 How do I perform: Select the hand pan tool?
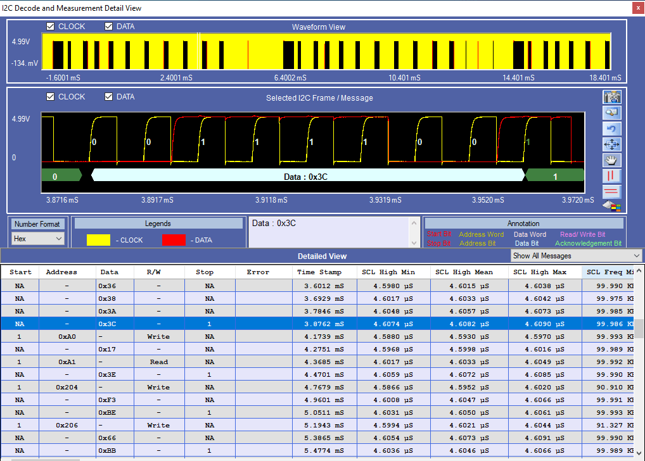coord(612,160)
